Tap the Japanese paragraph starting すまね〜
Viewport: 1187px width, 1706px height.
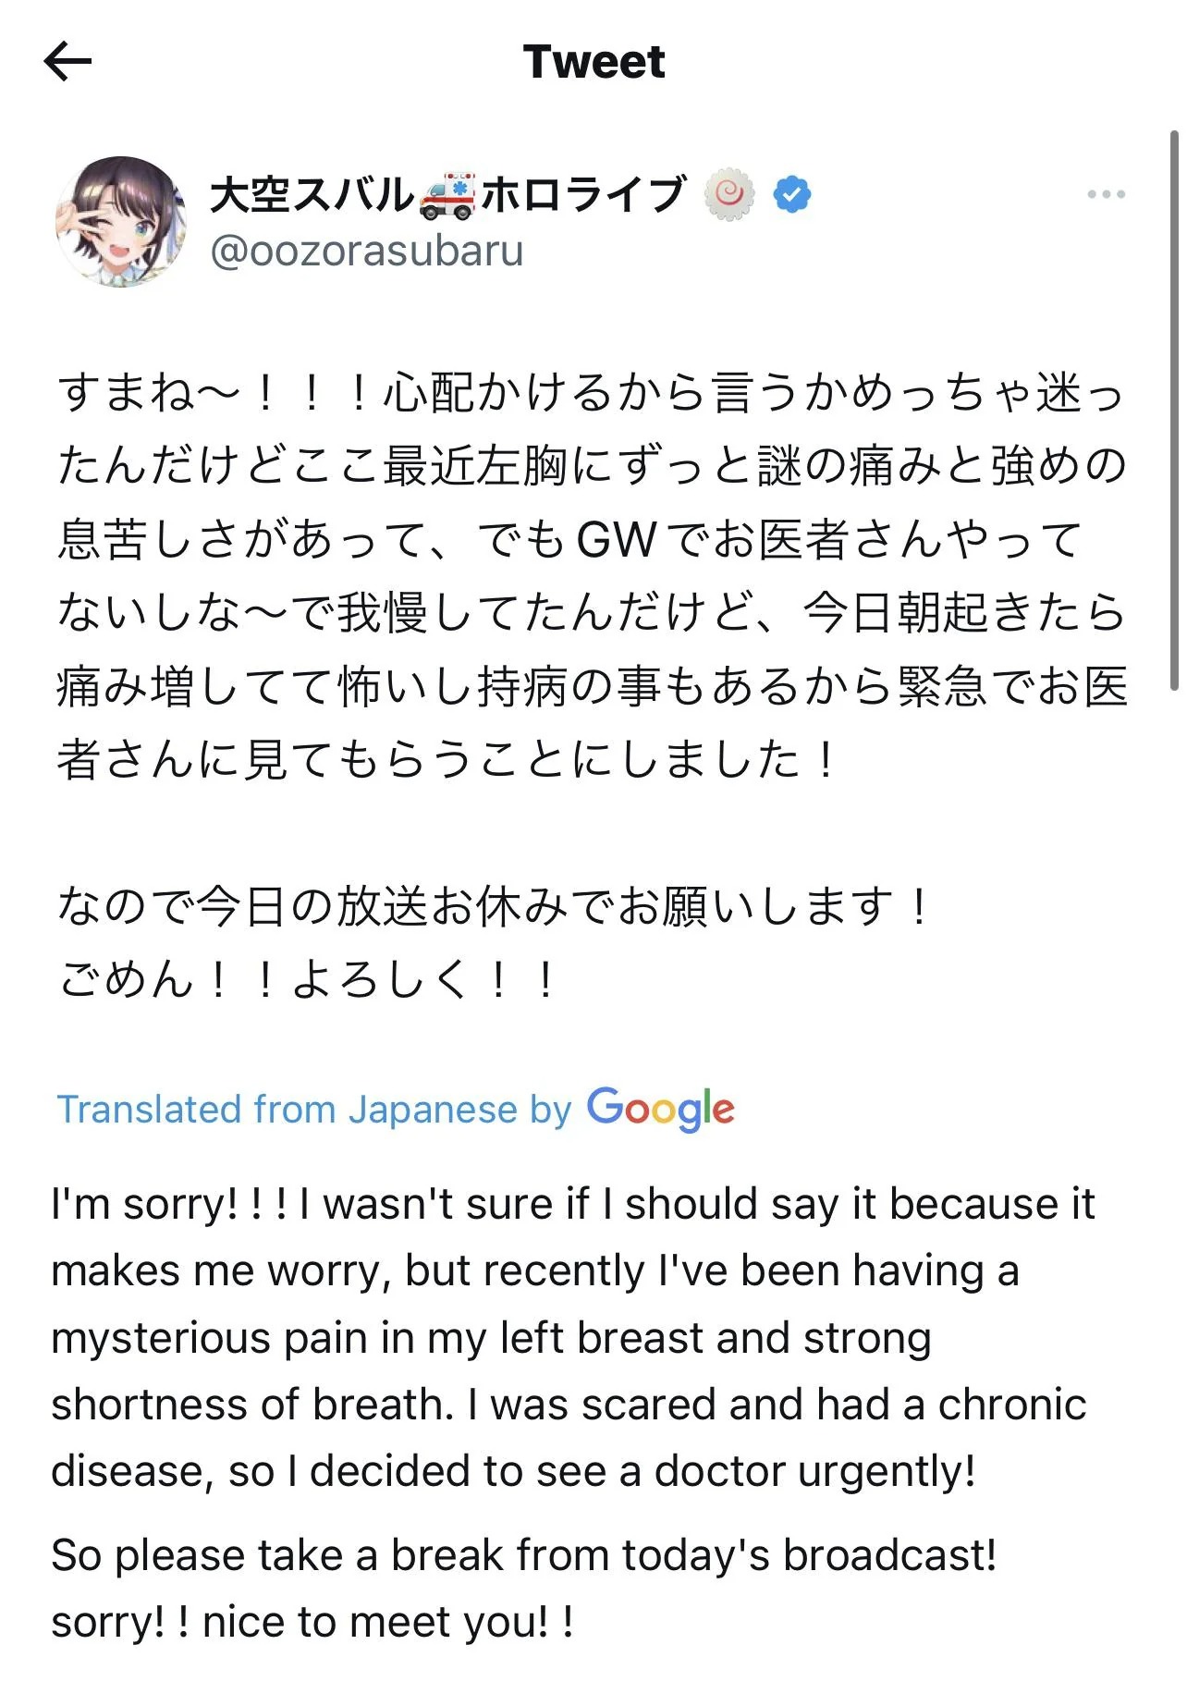[x=592, y=575]
